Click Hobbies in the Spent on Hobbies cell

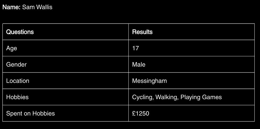[x=44, y=113]
